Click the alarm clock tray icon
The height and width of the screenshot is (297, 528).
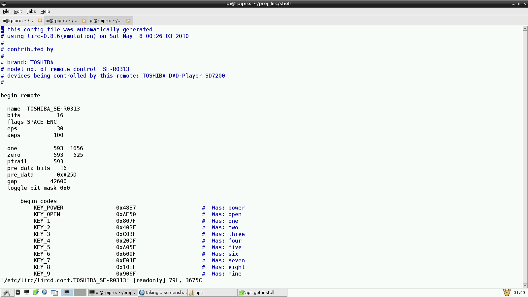507,292
